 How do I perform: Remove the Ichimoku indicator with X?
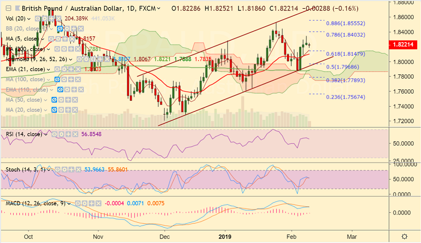[107, 59]
